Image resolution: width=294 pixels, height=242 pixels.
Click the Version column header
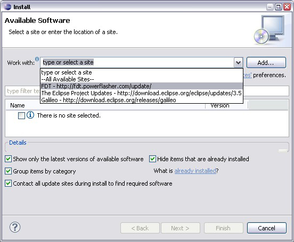coord(227,105)
